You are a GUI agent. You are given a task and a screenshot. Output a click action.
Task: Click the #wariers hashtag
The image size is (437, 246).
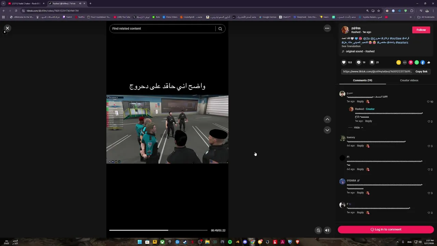pos(402,43)
